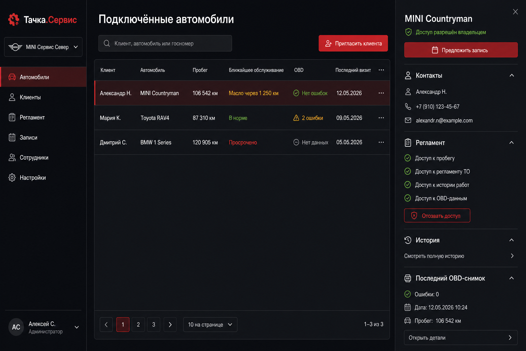
Task: Click the Тачка.Сервис gear logo
Action: click(14, 20)
